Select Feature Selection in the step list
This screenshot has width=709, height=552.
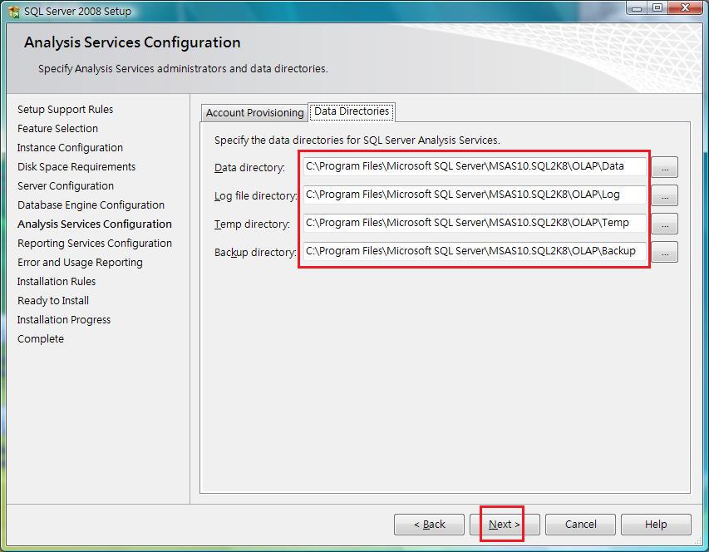click(57, 128)
